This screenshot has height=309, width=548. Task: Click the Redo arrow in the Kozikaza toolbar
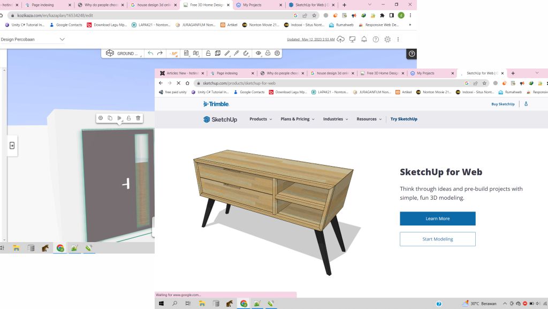160,53
